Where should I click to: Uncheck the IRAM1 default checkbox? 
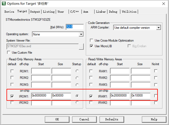click(91, 96)
